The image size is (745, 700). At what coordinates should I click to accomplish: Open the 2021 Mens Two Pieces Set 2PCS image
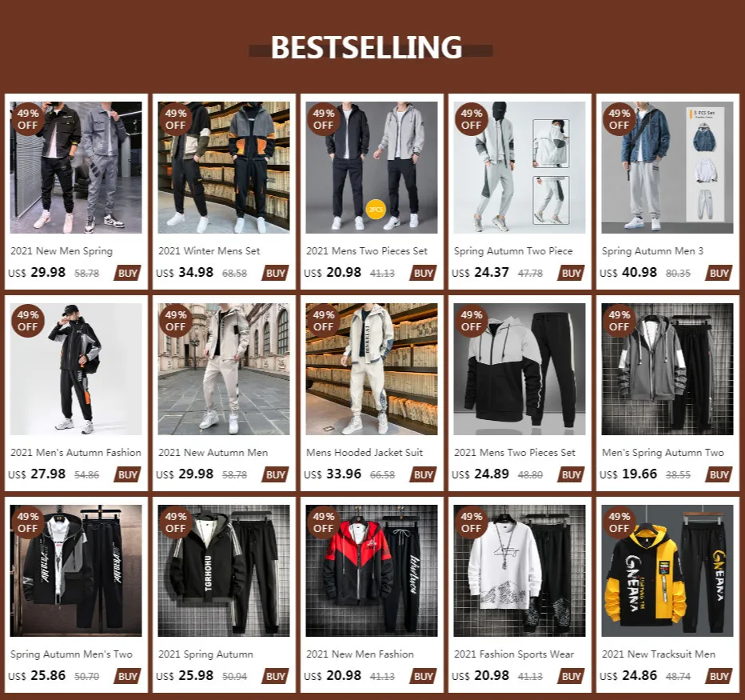coord(372,167)
